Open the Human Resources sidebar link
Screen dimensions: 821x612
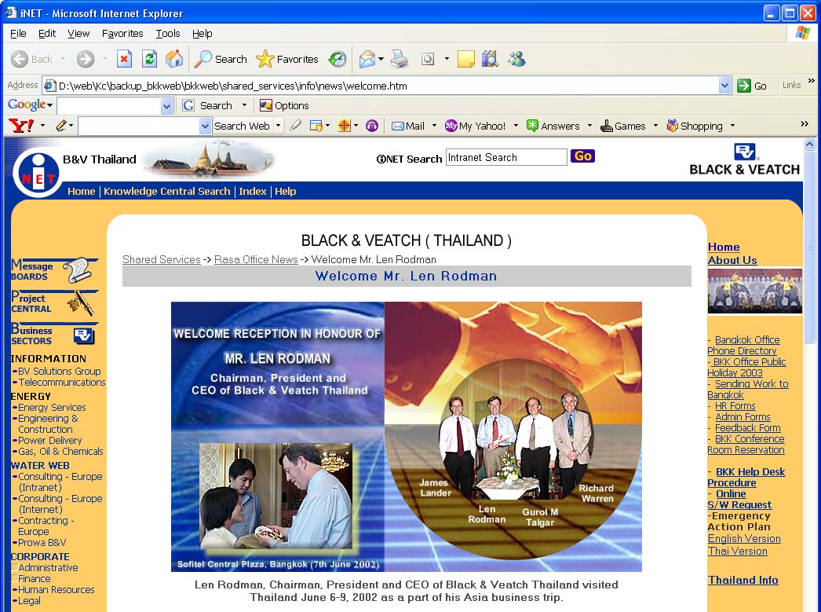click(x=56, y=589)
